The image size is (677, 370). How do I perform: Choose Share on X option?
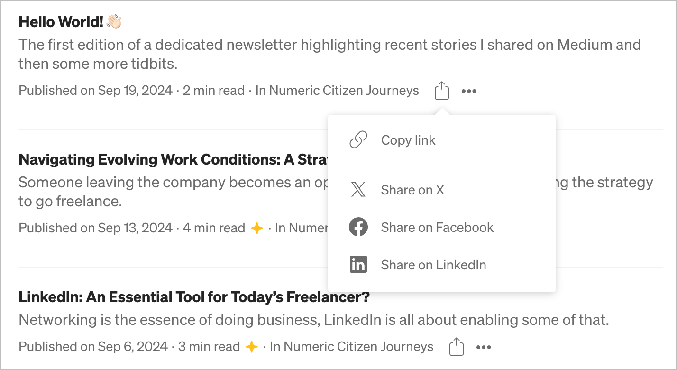point(412,190)
